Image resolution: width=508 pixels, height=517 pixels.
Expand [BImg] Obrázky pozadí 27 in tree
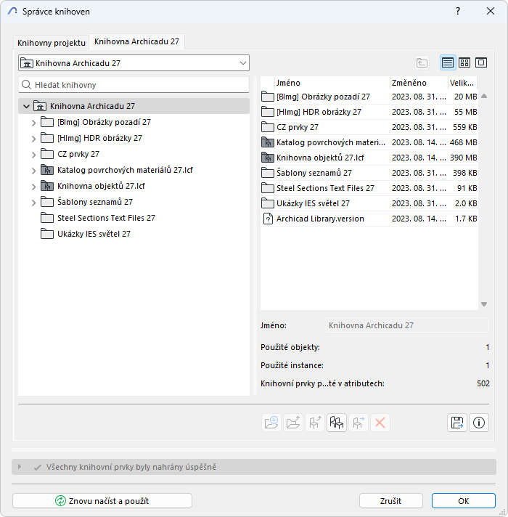(33, 123)
